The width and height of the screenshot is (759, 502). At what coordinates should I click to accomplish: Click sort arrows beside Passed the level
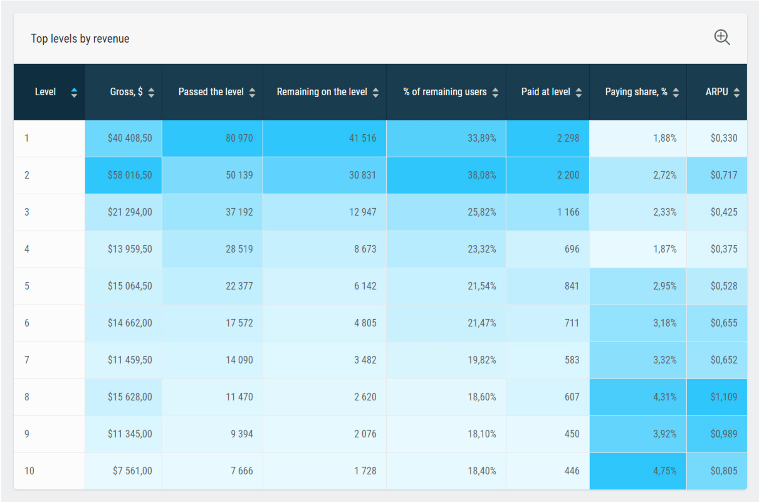[252, 93]
